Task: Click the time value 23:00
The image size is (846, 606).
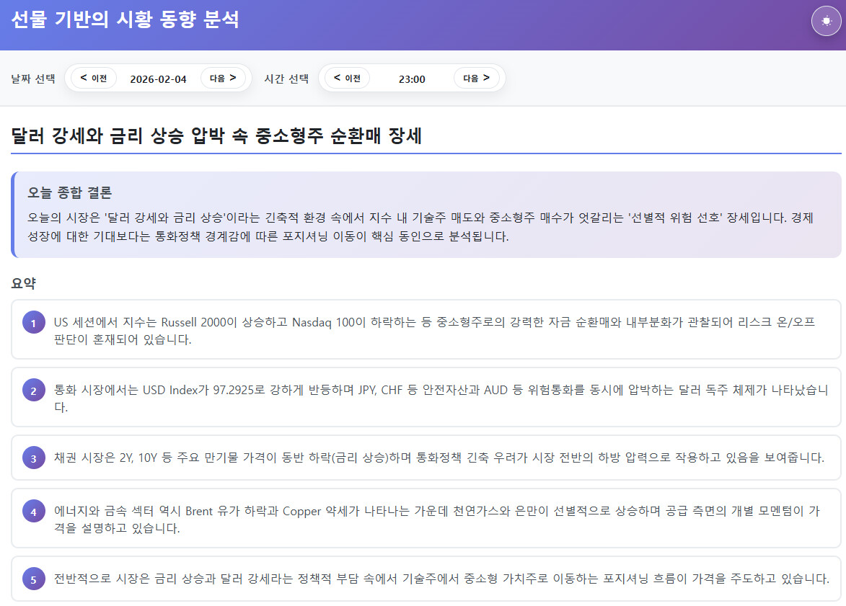Action: pos(412,79)
